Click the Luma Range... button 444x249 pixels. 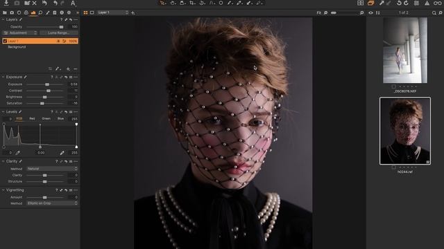click(x=58, y=33)
